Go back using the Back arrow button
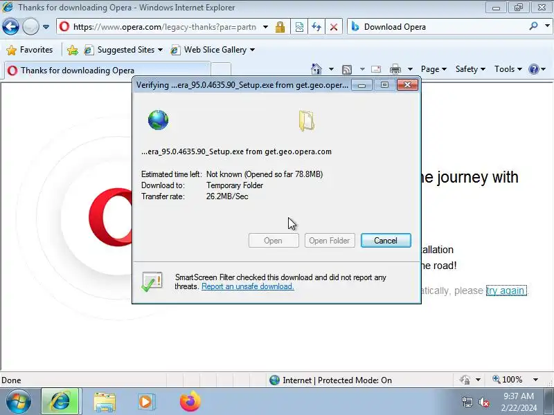Screen dimensions: 554x415 tap(10, 27)
